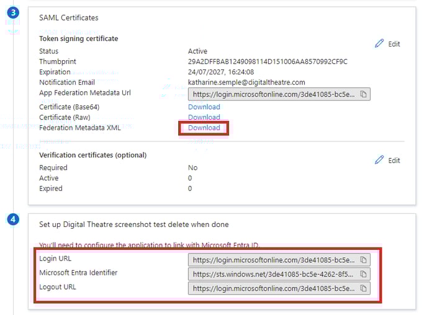Screen dimensions: 427x315
Task: Click the Login URL label
Action: pos(55,259)
